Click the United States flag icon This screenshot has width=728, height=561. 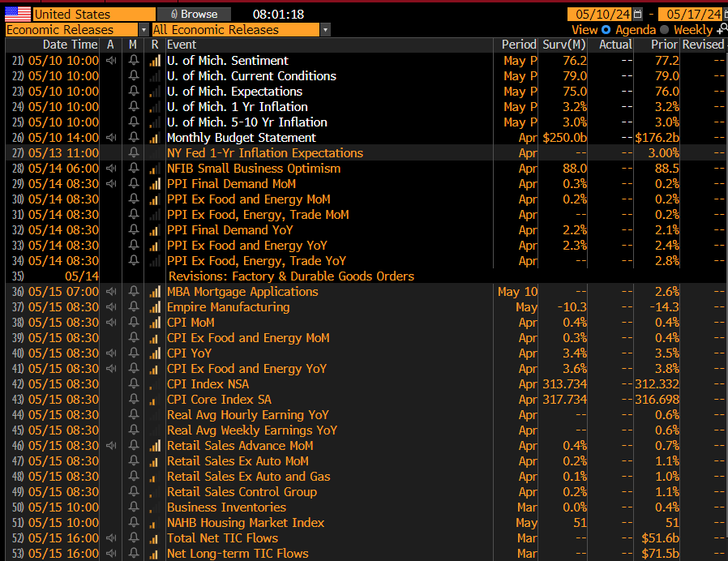pos(18,15)
